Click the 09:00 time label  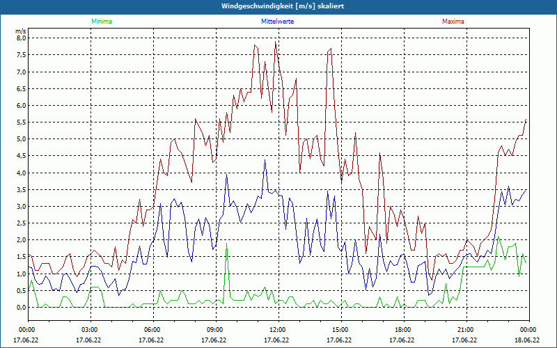(x=216, y=330)
